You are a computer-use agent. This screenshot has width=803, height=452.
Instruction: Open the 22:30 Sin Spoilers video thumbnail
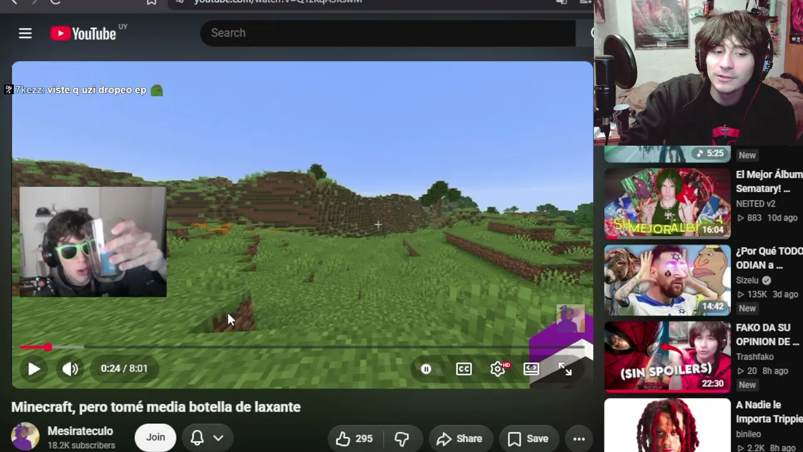667,357
